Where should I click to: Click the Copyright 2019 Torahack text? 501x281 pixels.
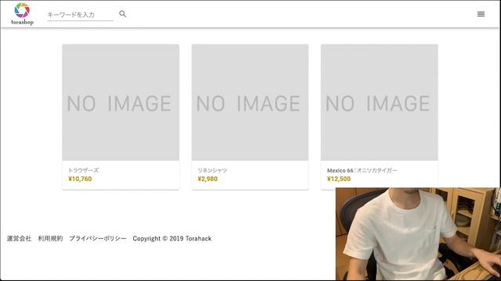(172, 238)
